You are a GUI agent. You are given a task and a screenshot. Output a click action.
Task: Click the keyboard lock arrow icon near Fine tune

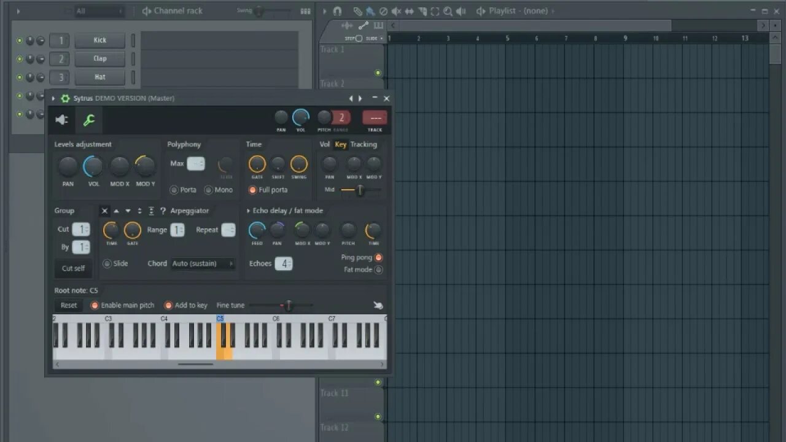378,305
